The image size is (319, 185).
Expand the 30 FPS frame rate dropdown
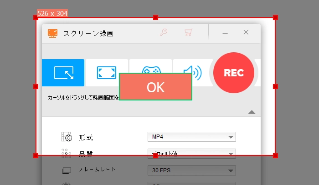coord(191,170)
